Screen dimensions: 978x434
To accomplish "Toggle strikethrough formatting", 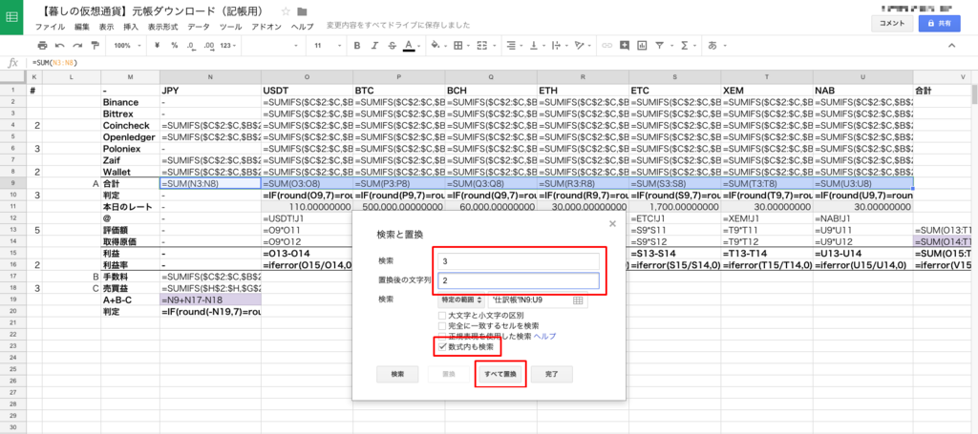I will click(x=392, y=46).
